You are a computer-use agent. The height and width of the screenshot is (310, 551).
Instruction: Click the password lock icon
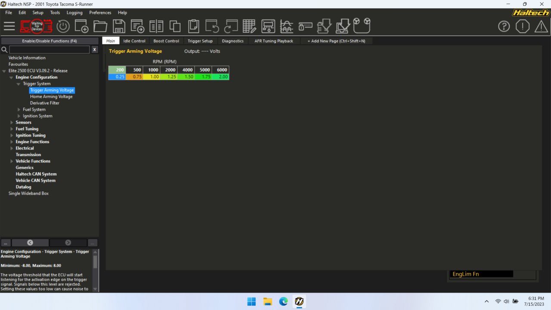(305, 26)
